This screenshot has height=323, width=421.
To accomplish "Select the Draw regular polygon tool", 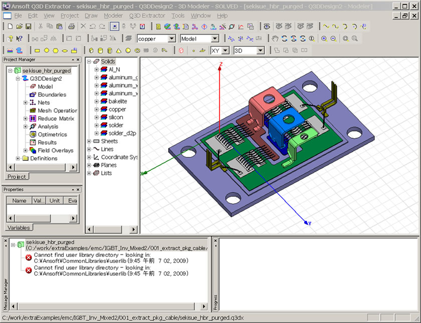I will coord(56,51).
